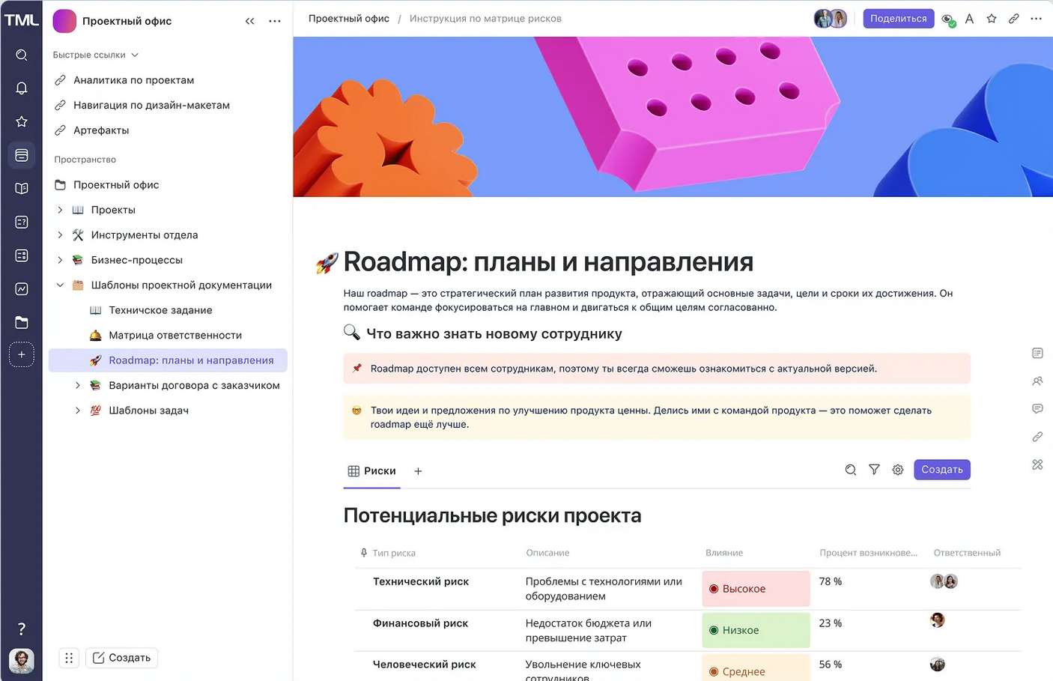This screenshot has width=1053, height=681.
Task: Copy page link via top-bar link icon
Action: (1013, 19)
